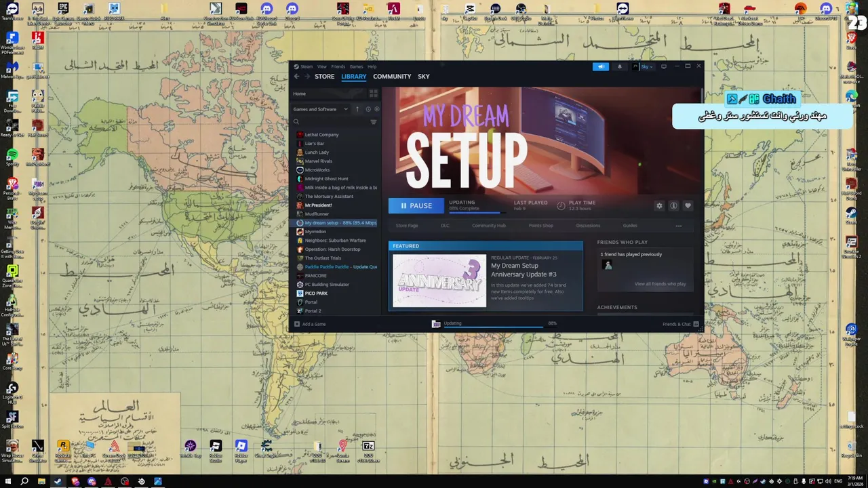Open the View menu
Image resolution: width=868 pixels, height=488 pixels.
point(322,66)
